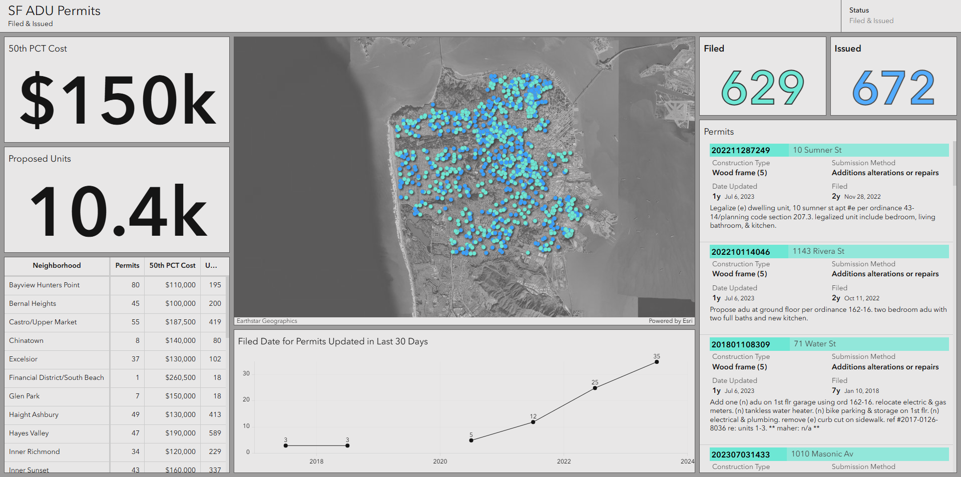The height and width of the screenshot is (477, 961).
Task: Sort the table by 50th PCT Cost column
Action: pyautogui.click(x=172, y=266)
